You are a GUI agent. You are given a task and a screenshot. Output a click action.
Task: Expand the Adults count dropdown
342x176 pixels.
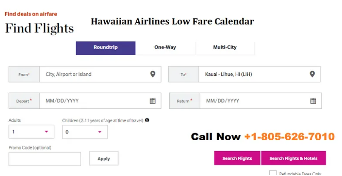click(31, 131)
